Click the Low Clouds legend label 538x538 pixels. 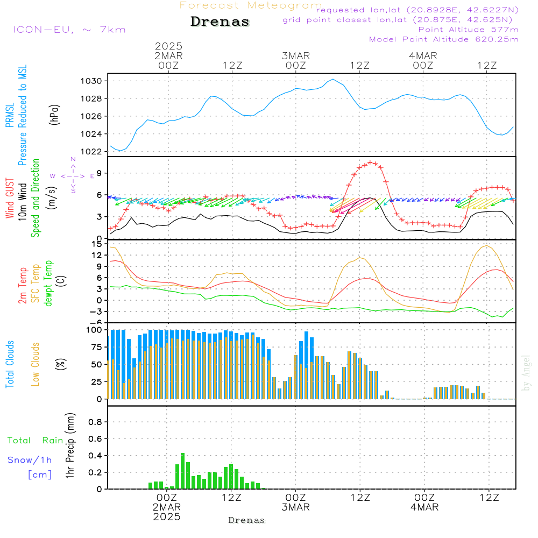click(x=35, y=364)
